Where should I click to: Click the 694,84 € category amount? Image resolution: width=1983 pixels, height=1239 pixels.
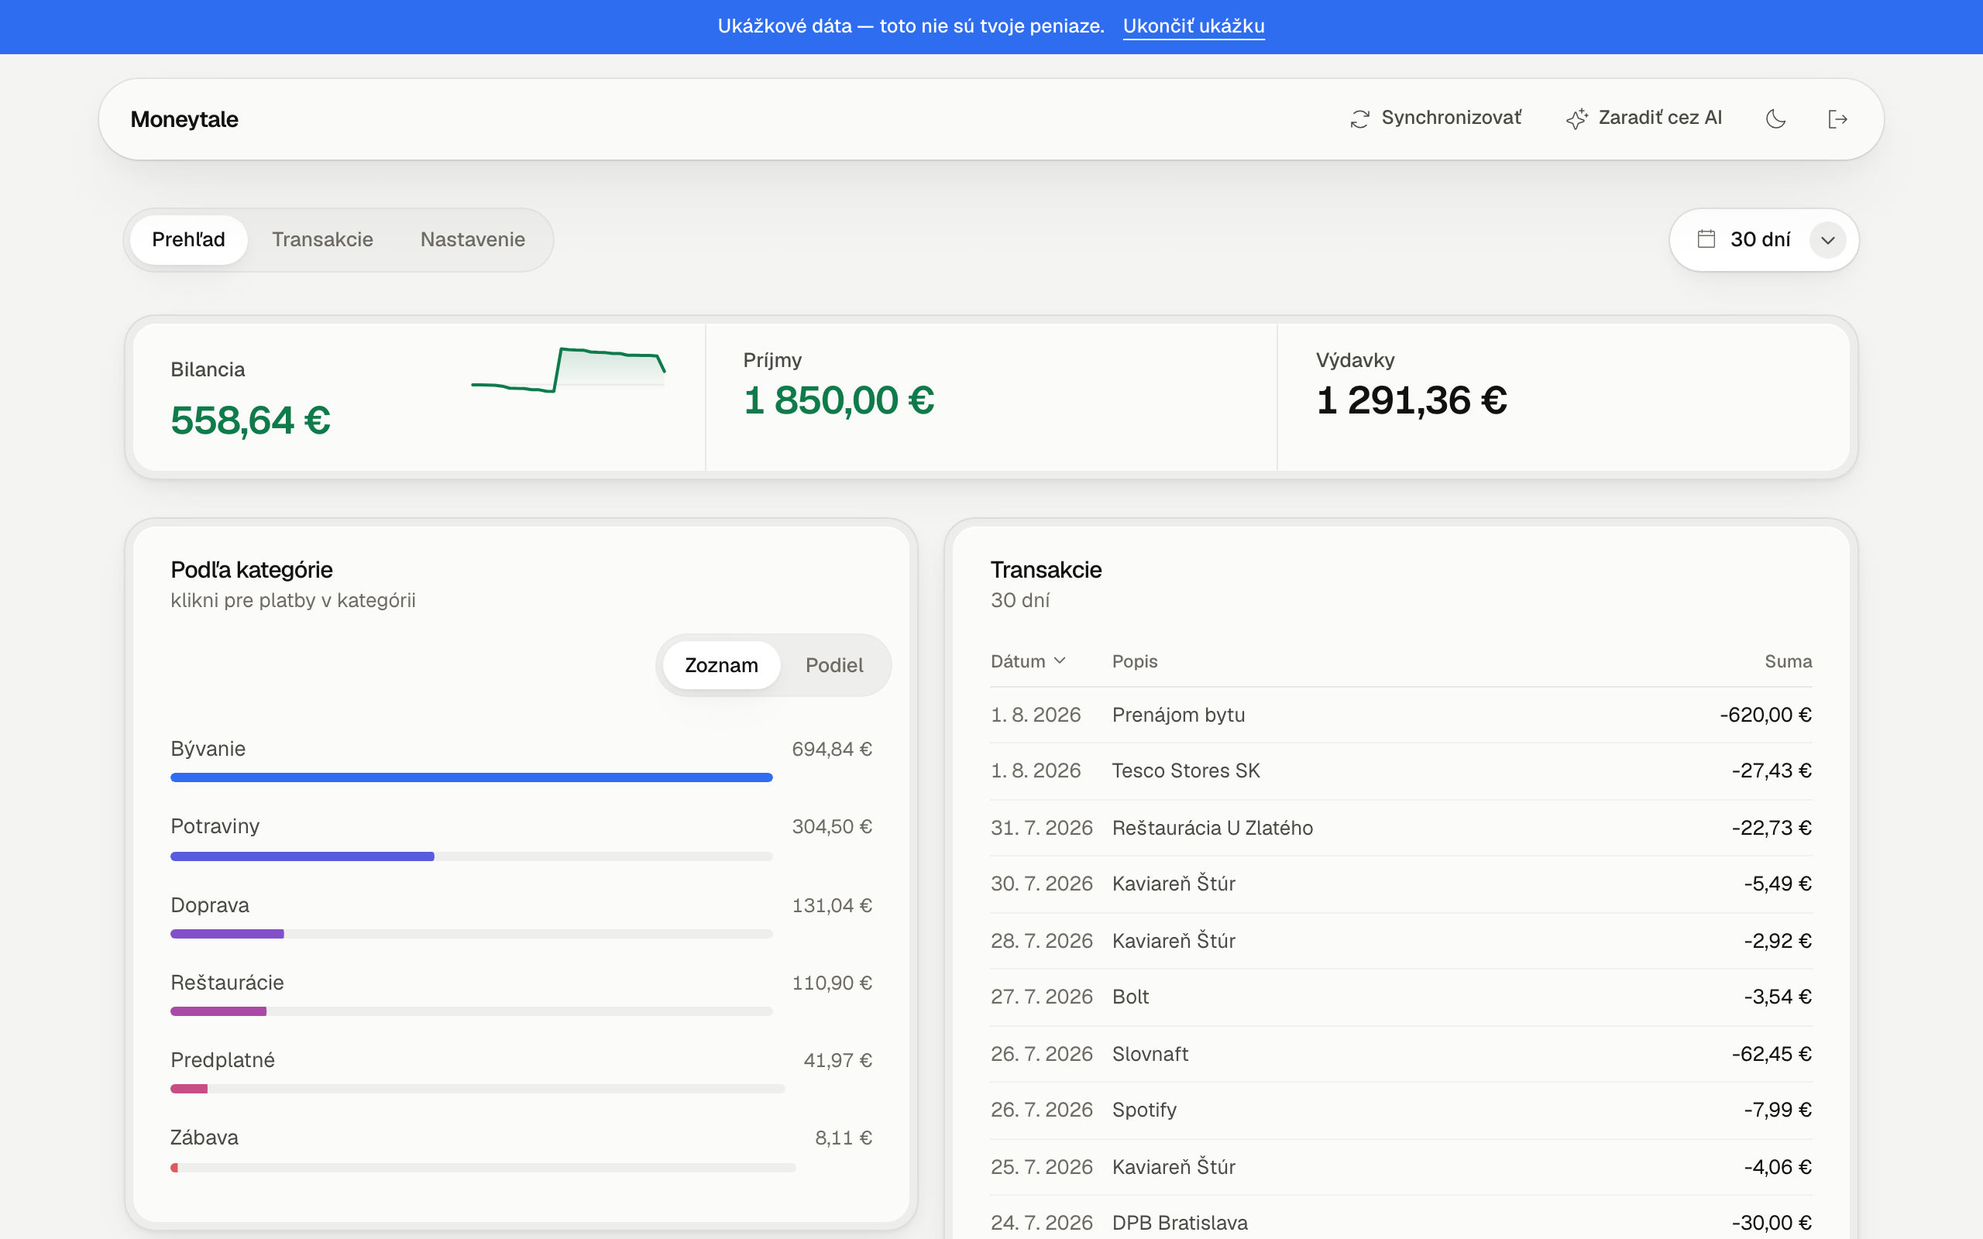coord(832,749)
